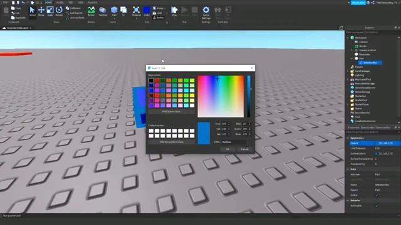
Task: Switch to the TEST ribbon tab
Action: pos(71,2)
